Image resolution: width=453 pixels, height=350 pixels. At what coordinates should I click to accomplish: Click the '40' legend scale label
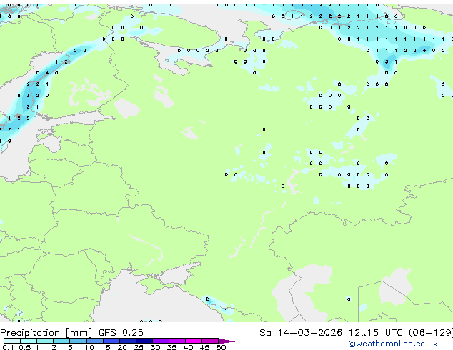coord(188,347)
